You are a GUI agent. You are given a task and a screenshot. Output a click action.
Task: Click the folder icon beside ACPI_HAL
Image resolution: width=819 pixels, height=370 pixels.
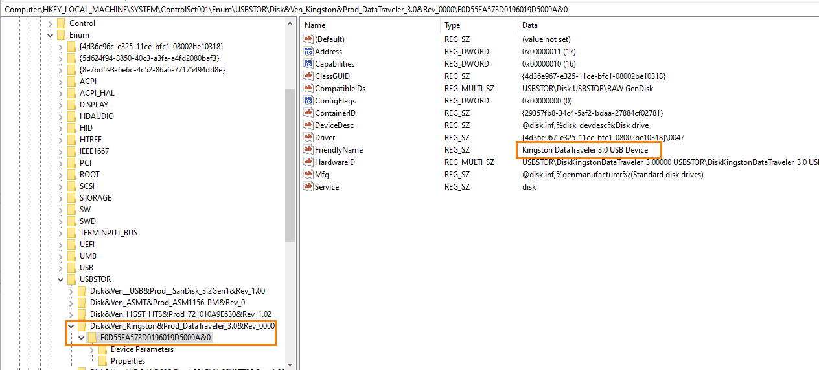click(71, 93)
